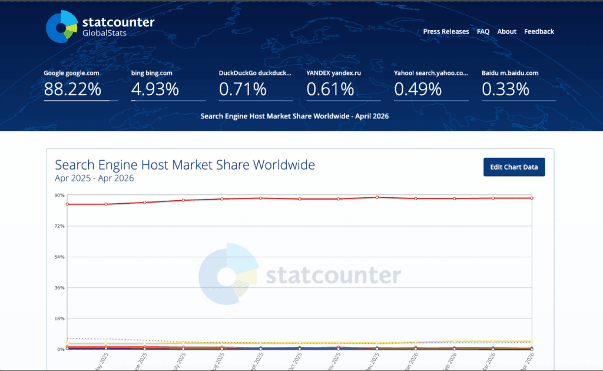Select the bing 4.93% stat
This screenshot has width=603, height=371.
click(x=168, y=85)
